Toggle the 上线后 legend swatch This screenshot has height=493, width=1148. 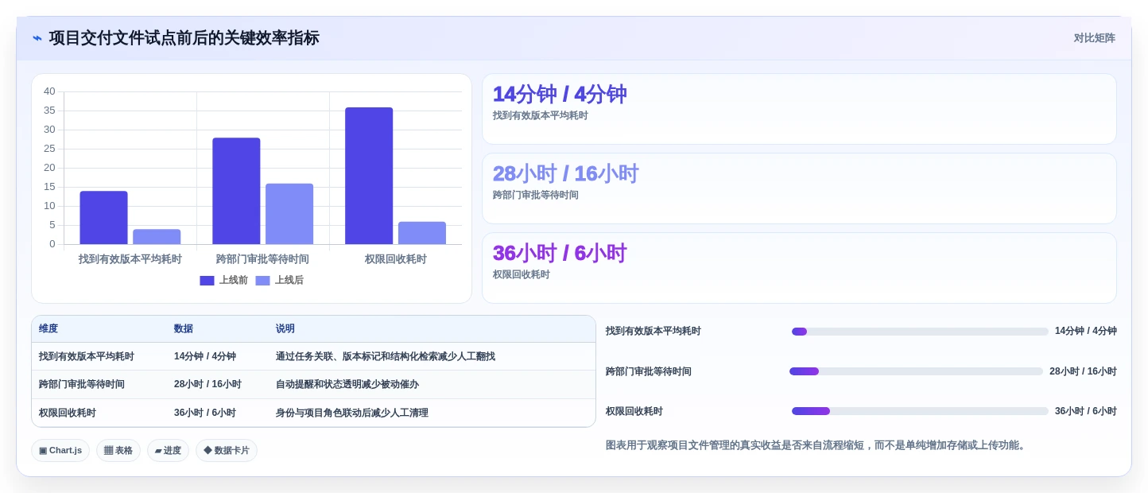[x=262, y=281]
